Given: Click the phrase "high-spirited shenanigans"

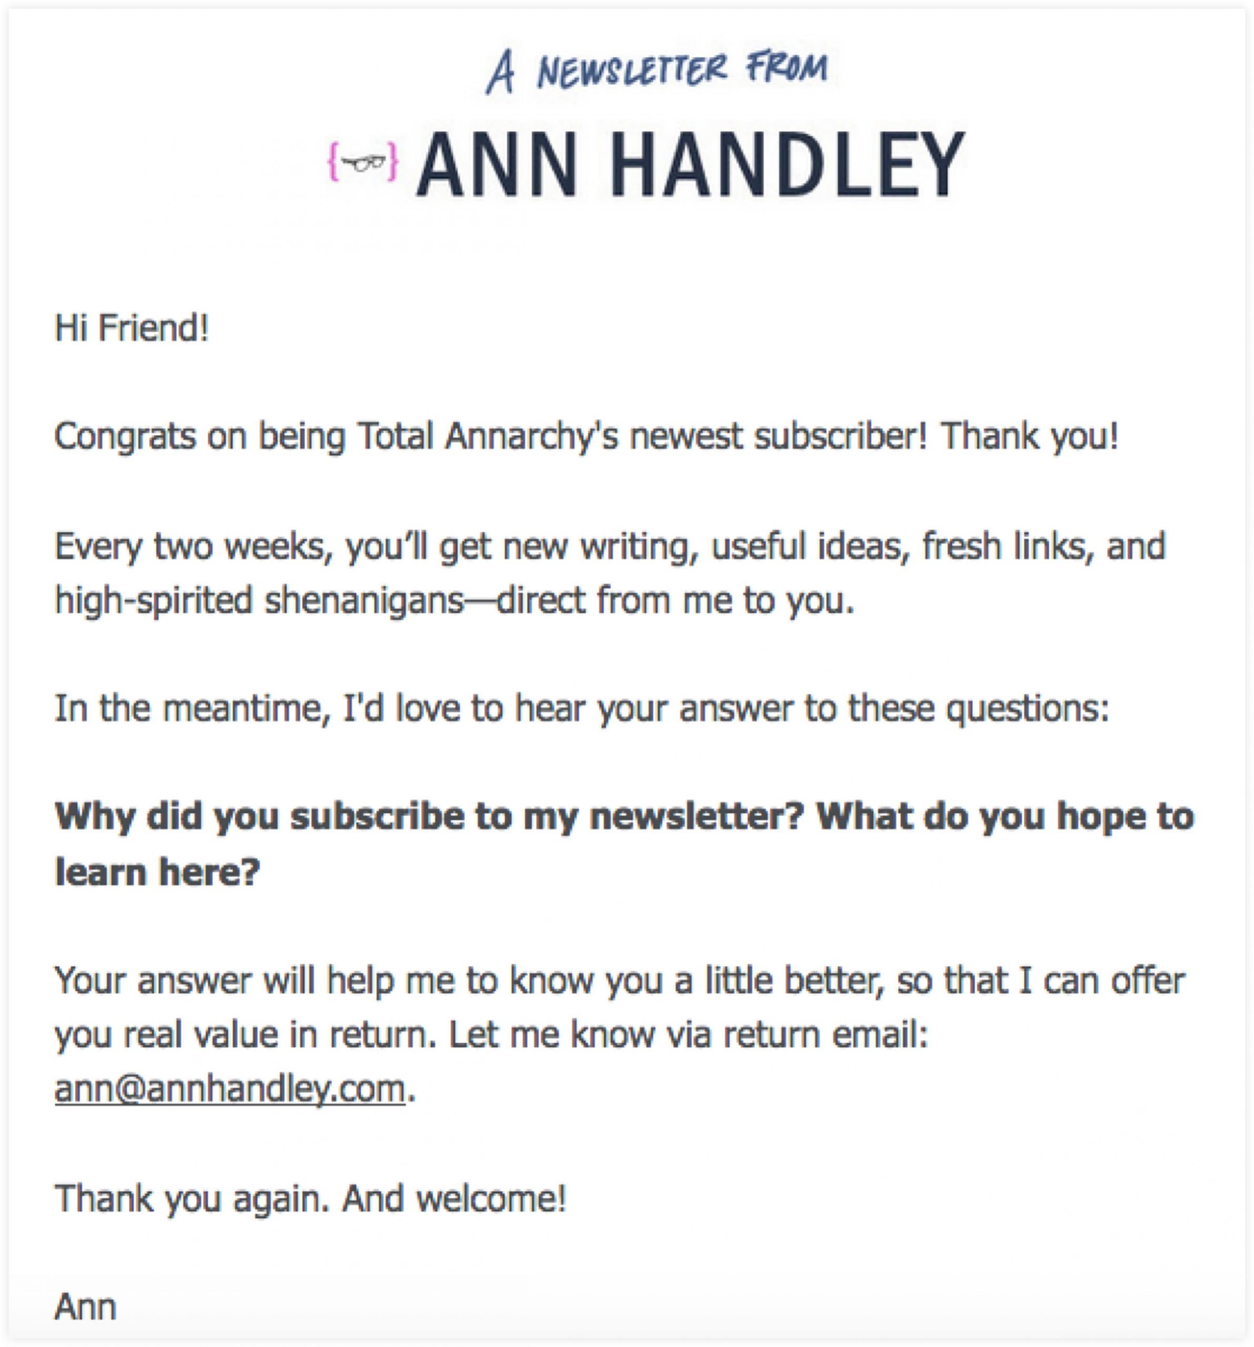Looking at the screenshot, I should (x=259, y=601).
